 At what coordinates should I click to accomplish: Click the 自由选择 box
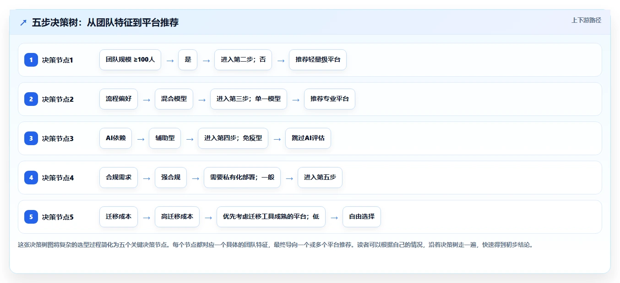362,217
